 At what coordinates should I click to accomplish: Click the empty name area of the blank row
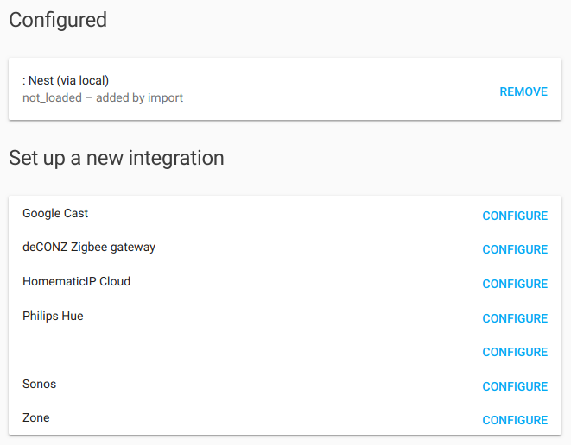(130, 350)
